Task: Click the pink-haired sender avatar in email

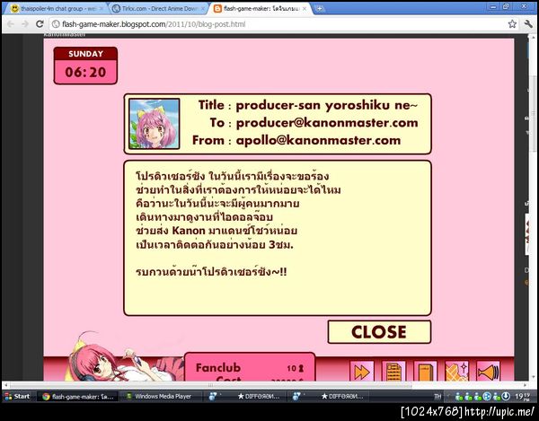Action: (154, 124)
